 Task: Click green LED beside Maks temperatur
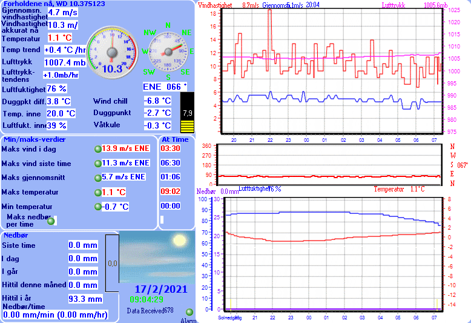[97, 193]
